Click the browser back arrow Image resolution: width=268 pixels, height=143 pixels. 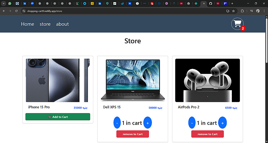pos(4,11)
